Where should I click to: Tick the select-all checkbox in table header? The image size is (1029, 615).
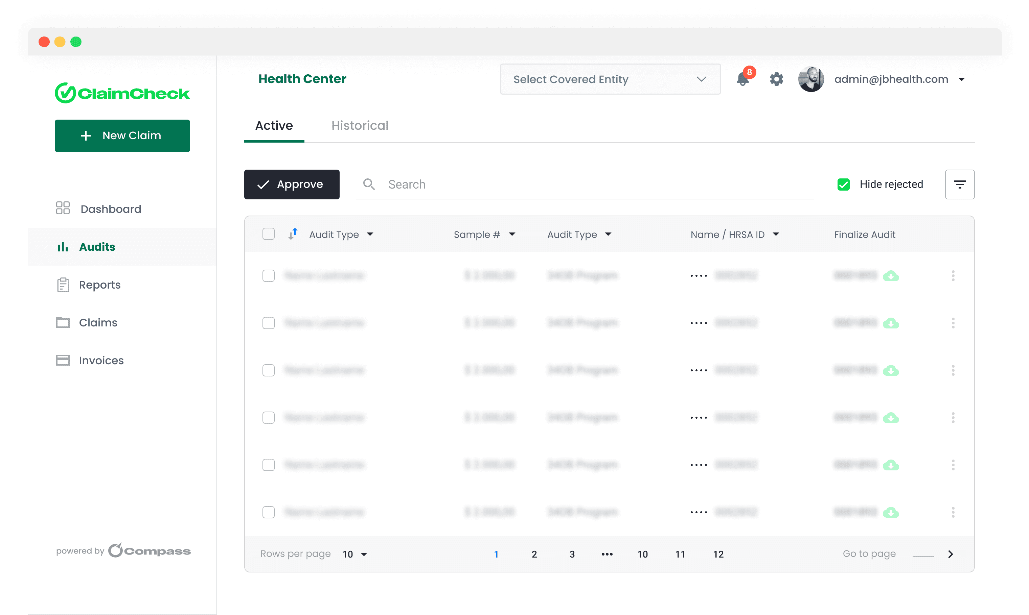point(268,234)
